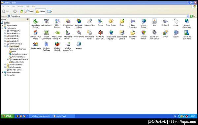This screenshot has height=125, width=198.
Task: Collapse Control Panel tree node
Action: pos(5,46)
